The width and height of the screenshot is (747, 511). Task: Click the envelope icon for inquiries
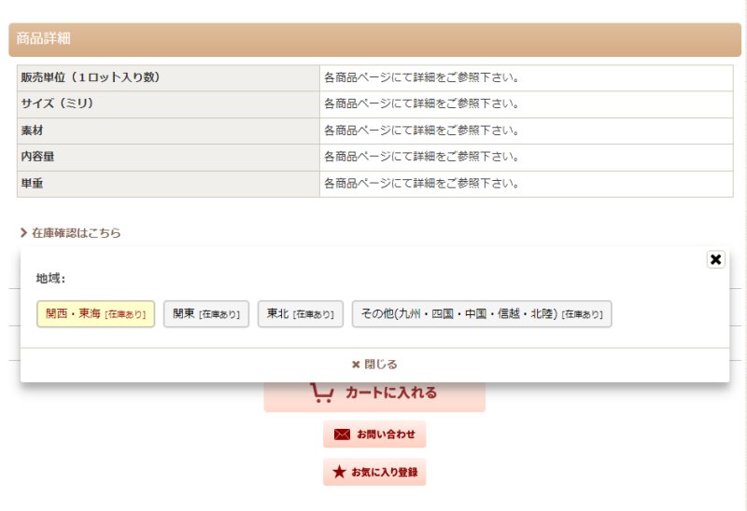point(342,435)
